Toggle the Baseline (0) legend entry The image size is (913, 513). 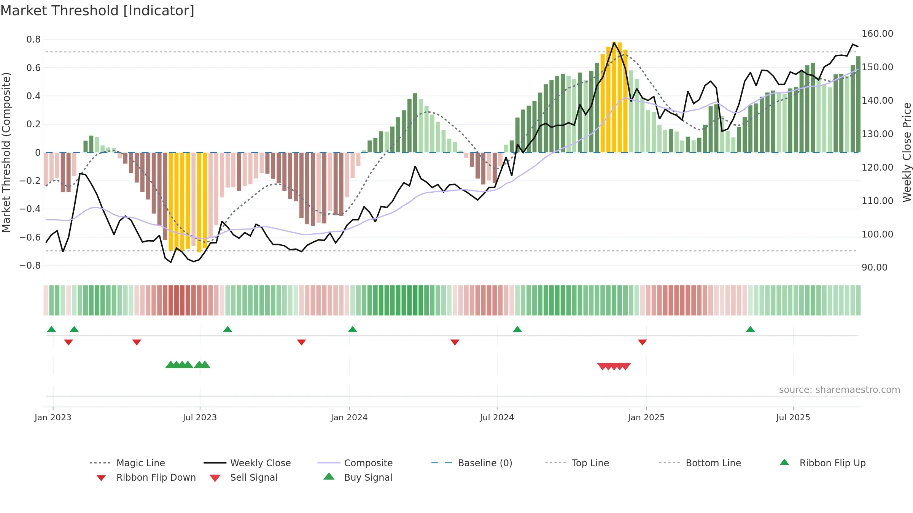pyautogui.click(x=472, y=463)
